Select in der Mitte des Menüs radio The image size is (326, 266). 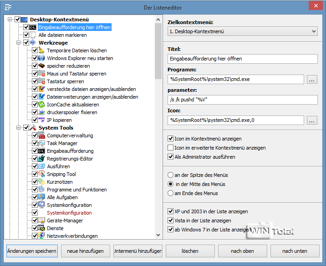coord(170,184)
